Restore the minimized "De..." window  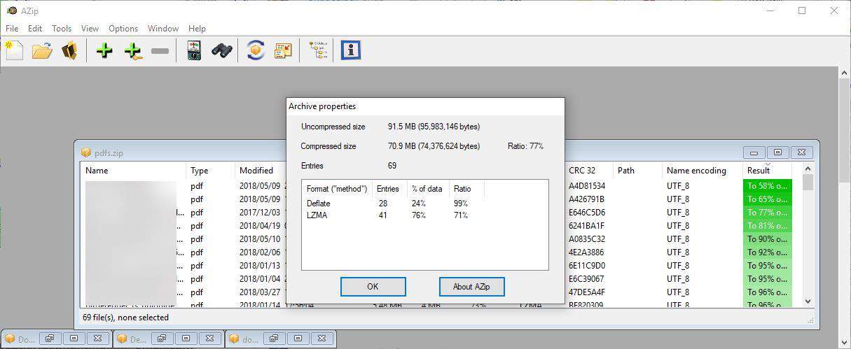click(x=161, y=339)
